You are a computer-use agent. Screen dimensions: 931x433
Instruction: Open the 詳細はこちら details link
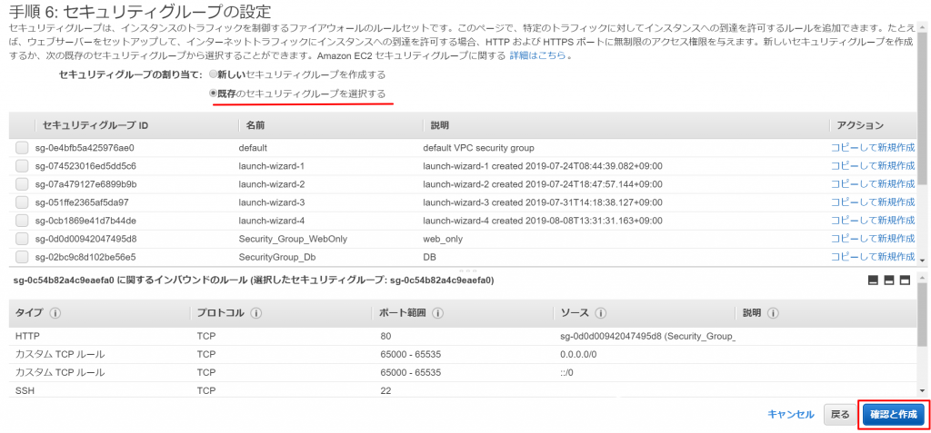click(x=536, y=56)
